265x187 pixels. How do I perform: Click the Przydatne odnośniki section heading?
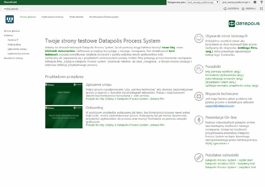click(222, 155)
